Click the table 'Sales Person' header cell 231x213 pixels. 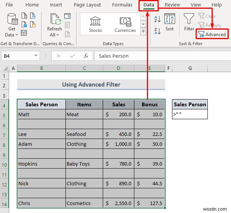pyautogui.click(x=41, y=104)
